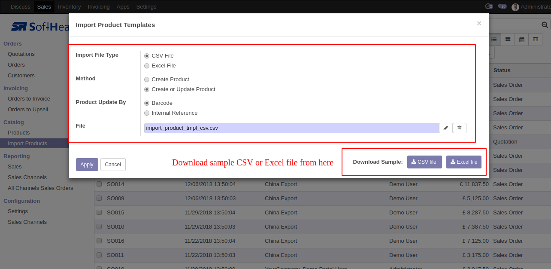Choose Create or Update Product method
The height and width of the screenshot is (269, 551).
(147, 89)
